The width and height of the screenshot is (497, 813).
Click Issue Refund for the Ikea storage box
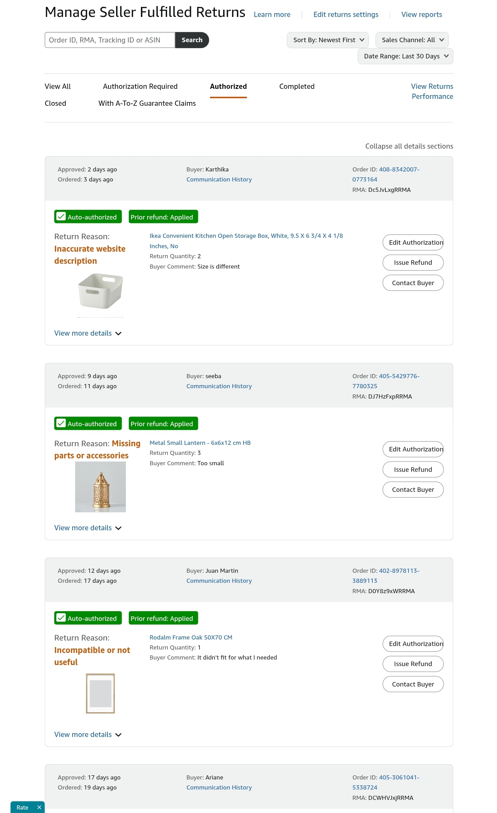[x=413, y=263]
